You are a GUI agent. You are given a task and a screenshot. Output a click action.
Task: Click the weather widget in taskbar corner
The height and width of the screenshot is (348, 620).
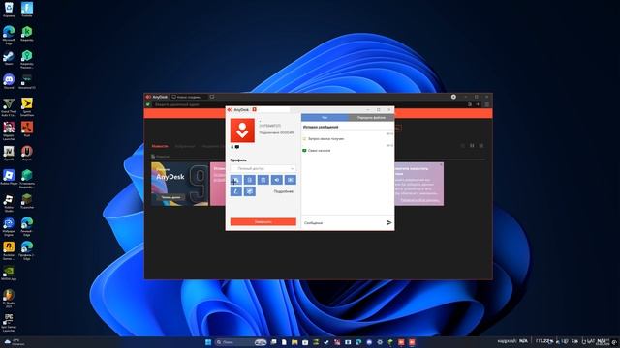(x=14, y=341)
